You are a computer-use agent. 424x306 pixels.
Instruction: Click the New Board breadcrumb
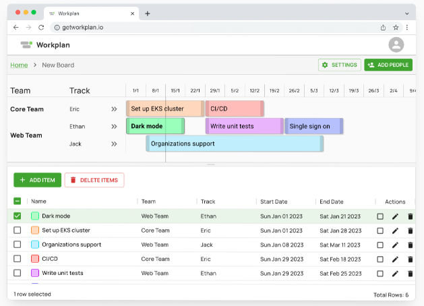[58, 65]
